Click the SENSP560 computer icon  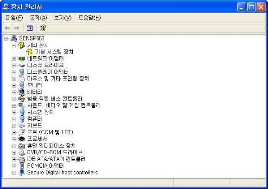(14, 39)
